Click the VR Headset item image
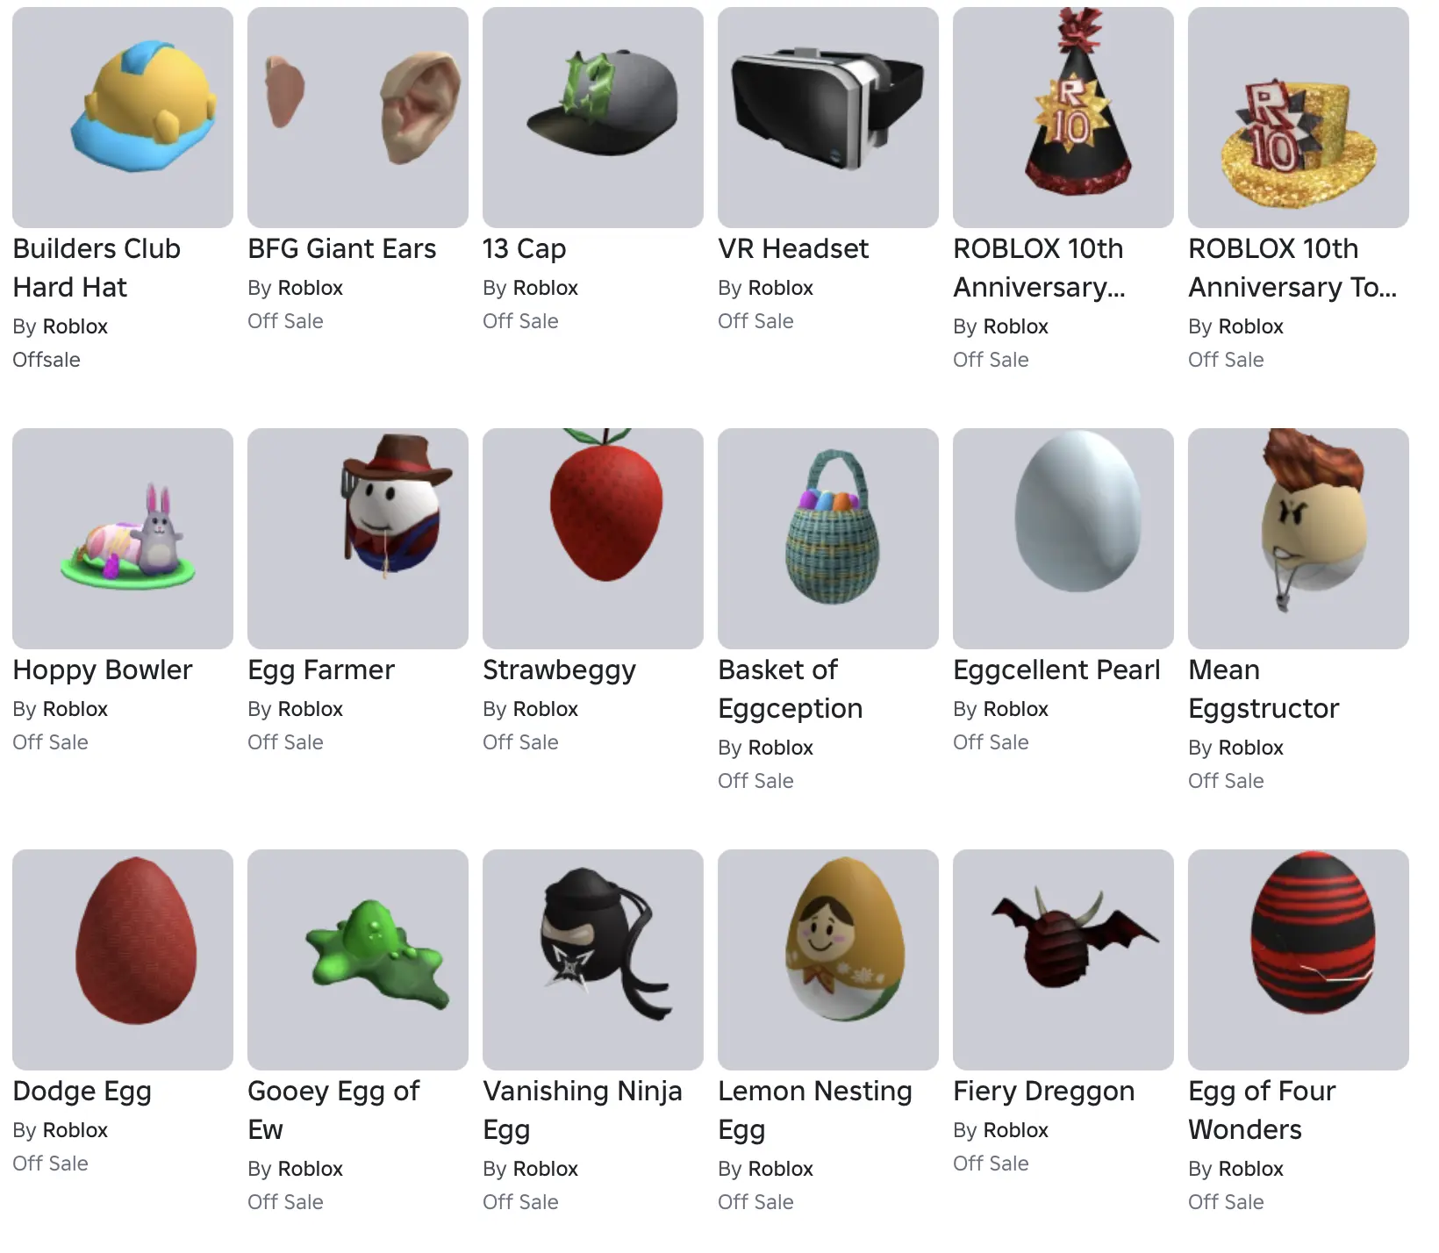Viewport: 1439px width, 1253px height. [x=828, y=118]
